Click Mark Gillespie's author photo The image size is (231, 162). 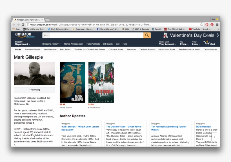coord(34,73)
